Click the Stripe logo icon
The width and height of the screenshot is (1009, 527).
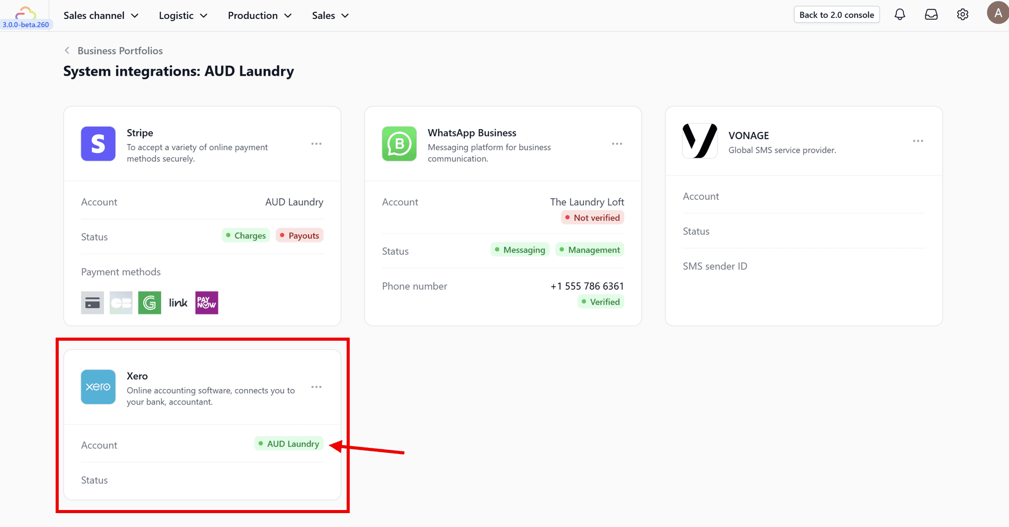[98, 144]
